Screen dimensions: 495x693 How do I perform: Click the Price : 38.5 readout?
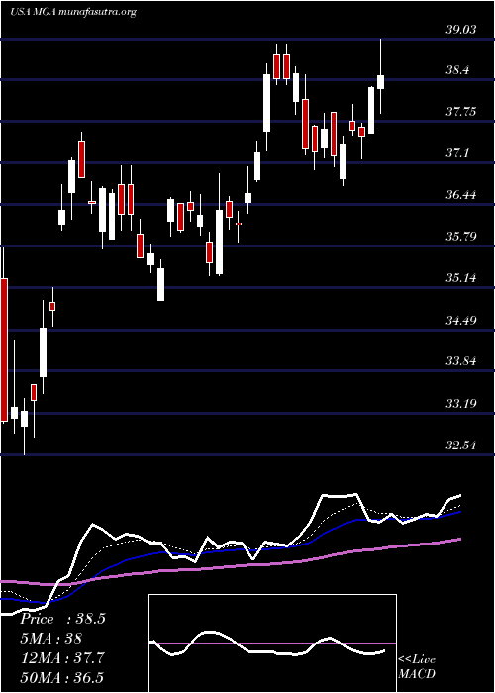pos(62,619)
